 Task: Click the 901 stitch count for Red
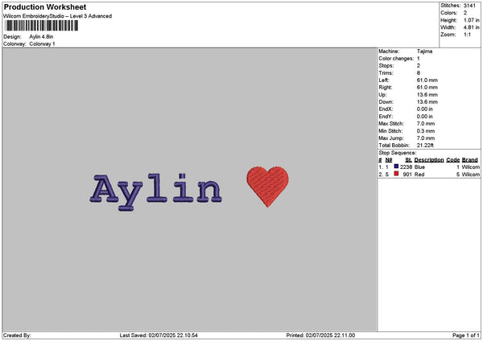407,175
